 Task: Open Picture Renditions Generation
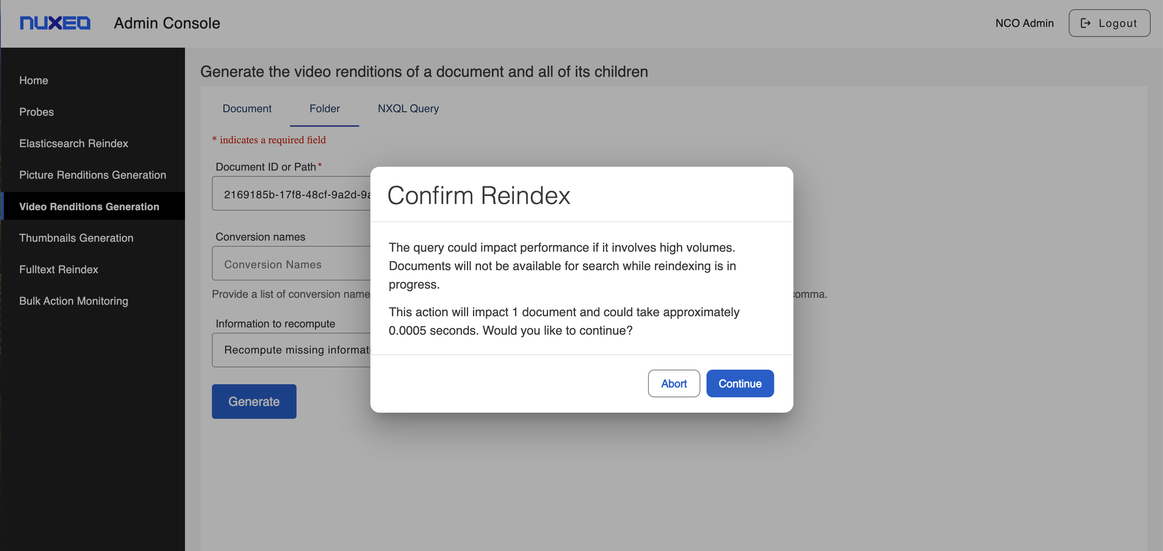[x=93, y=175]
